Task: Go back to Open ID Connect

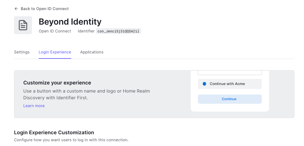Action: 42,9
